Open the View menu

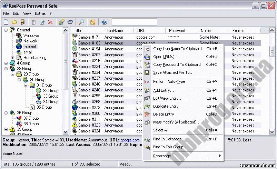(27, 13)
